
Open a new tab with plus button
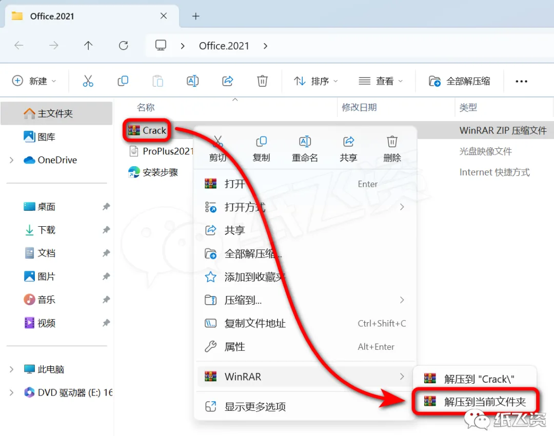(x=196, y=16)
